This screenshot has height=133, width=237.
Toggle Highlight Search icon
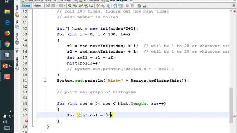click(x=86, y=6)
